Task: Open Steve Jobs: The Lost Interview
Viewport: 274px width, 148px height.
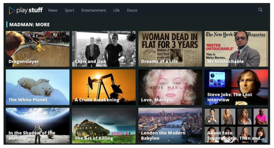Action: tap(236, 87)
